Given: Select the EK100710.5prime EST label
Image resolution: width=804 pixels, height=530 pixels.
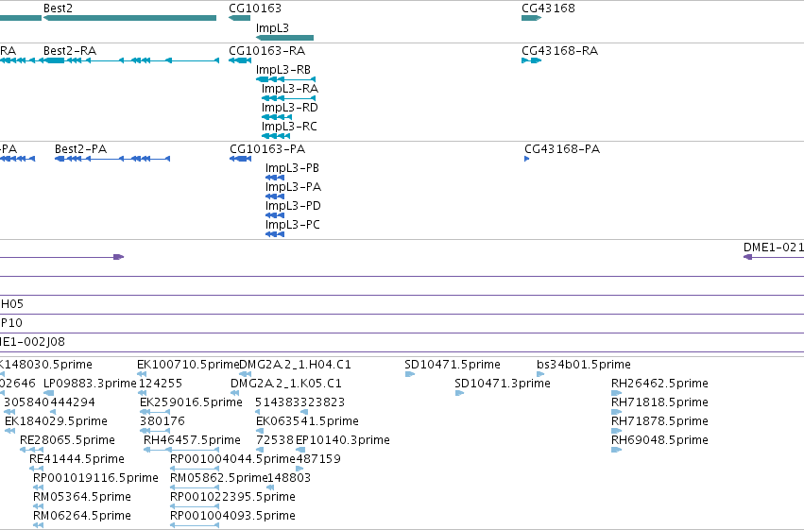Looking at the screenshot, I should (x=188, y=365).
